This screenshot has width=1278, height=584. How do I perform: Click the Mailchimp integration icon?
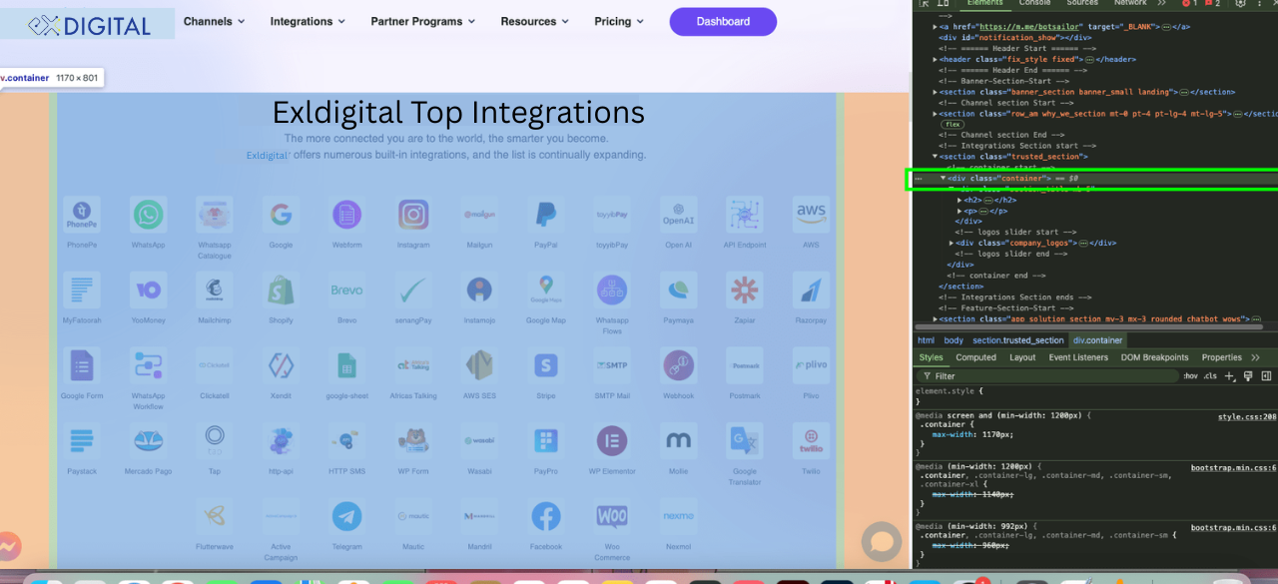coord(215,290)
